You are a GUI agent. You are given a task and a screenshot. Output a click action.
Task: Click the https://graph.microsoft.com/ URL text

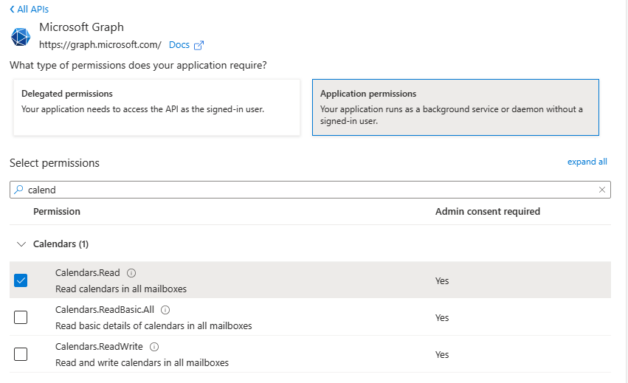(x=100, y=45)
